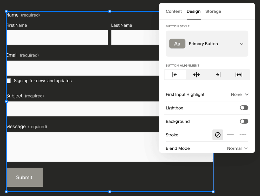The height and width of the screenshot is (196, 260).
Task: Switch to the Content tab
Action: [x=174, y=11]
